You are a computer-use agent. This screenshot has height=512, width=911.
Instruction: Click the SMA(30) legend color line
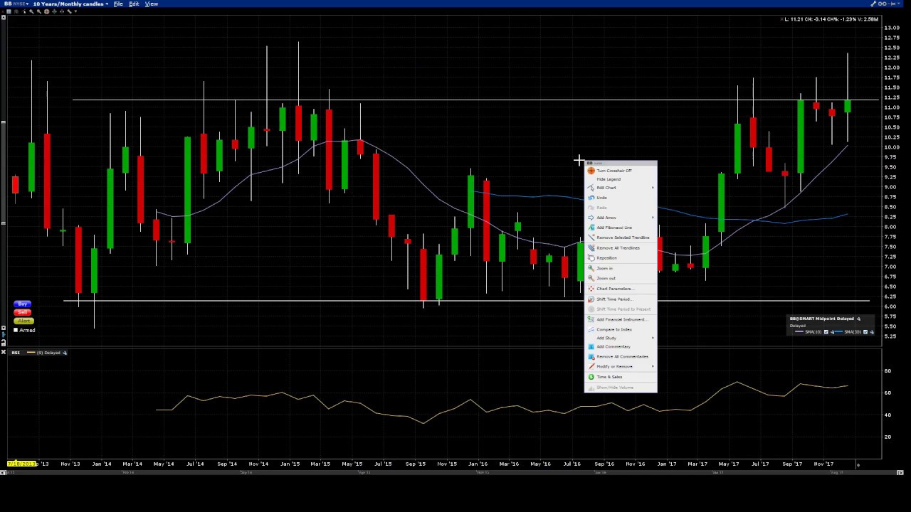[x=838, y=331]
